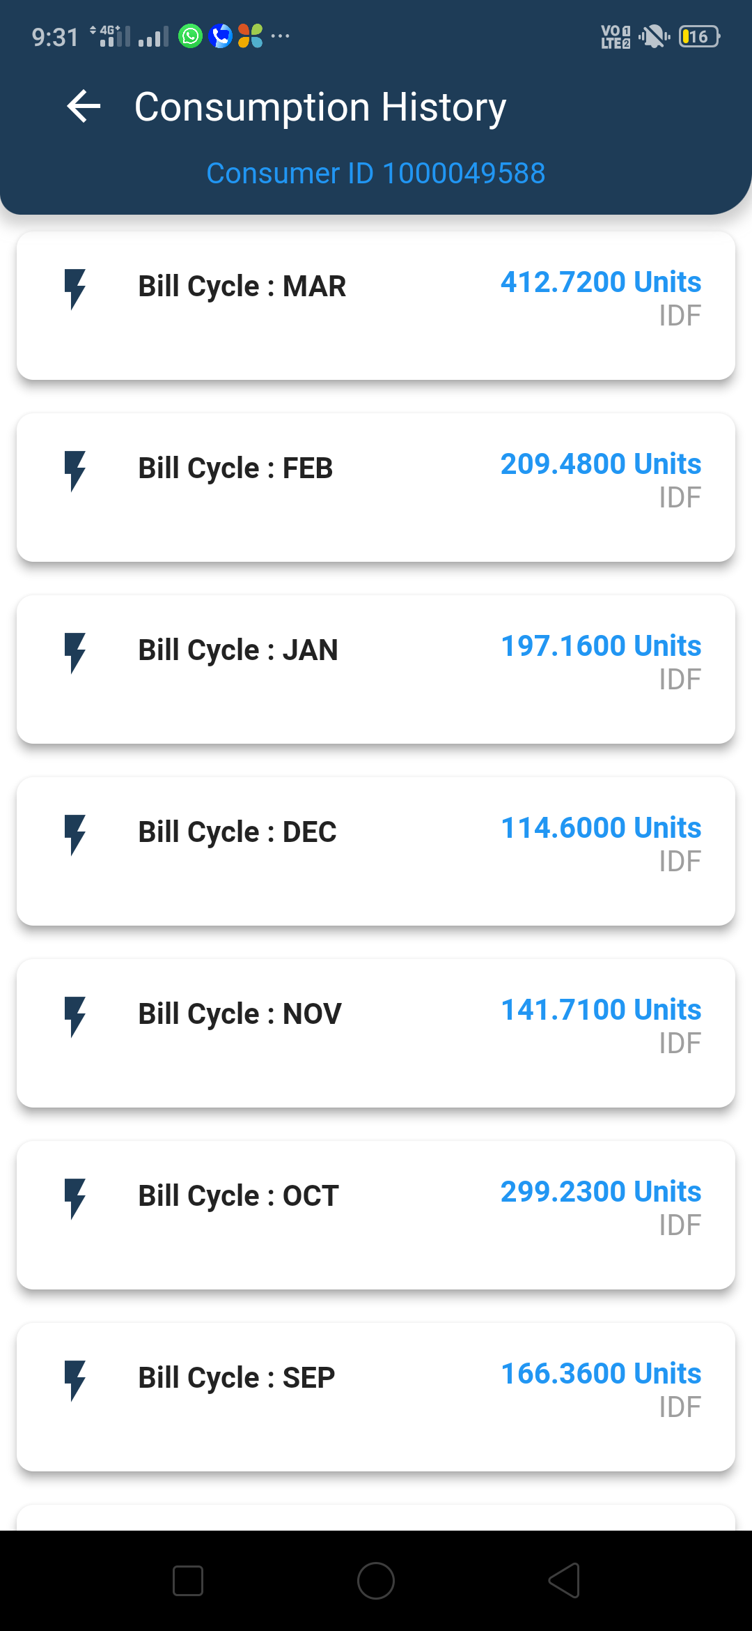Screen dimensions: 752x1631
Task: Click the lightning bolt icon for MAR
Action: coord(75,289)
